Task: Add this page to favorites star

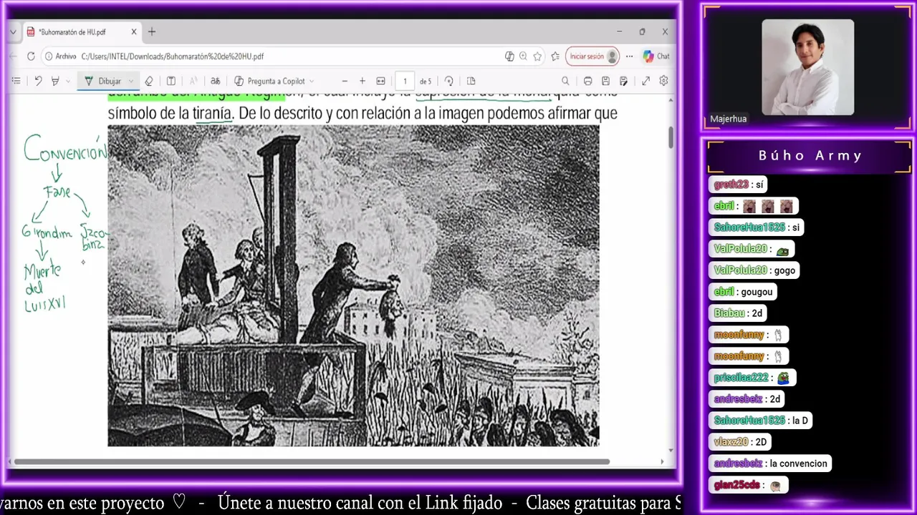Action: pos(537,56)
